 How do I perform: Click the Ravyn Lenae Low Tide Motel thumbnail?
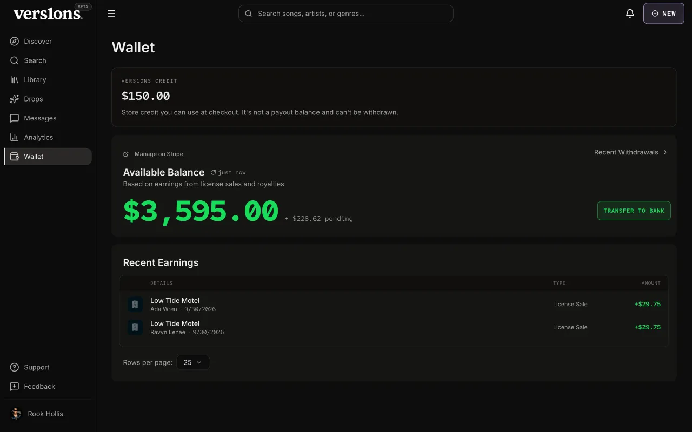135,327
